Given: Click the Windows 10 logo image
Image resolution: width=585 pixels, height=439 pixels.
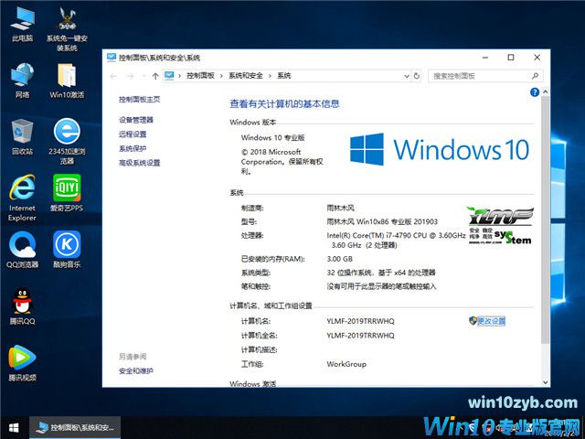Looking at the screenshot, I should (x=440, y=149).
